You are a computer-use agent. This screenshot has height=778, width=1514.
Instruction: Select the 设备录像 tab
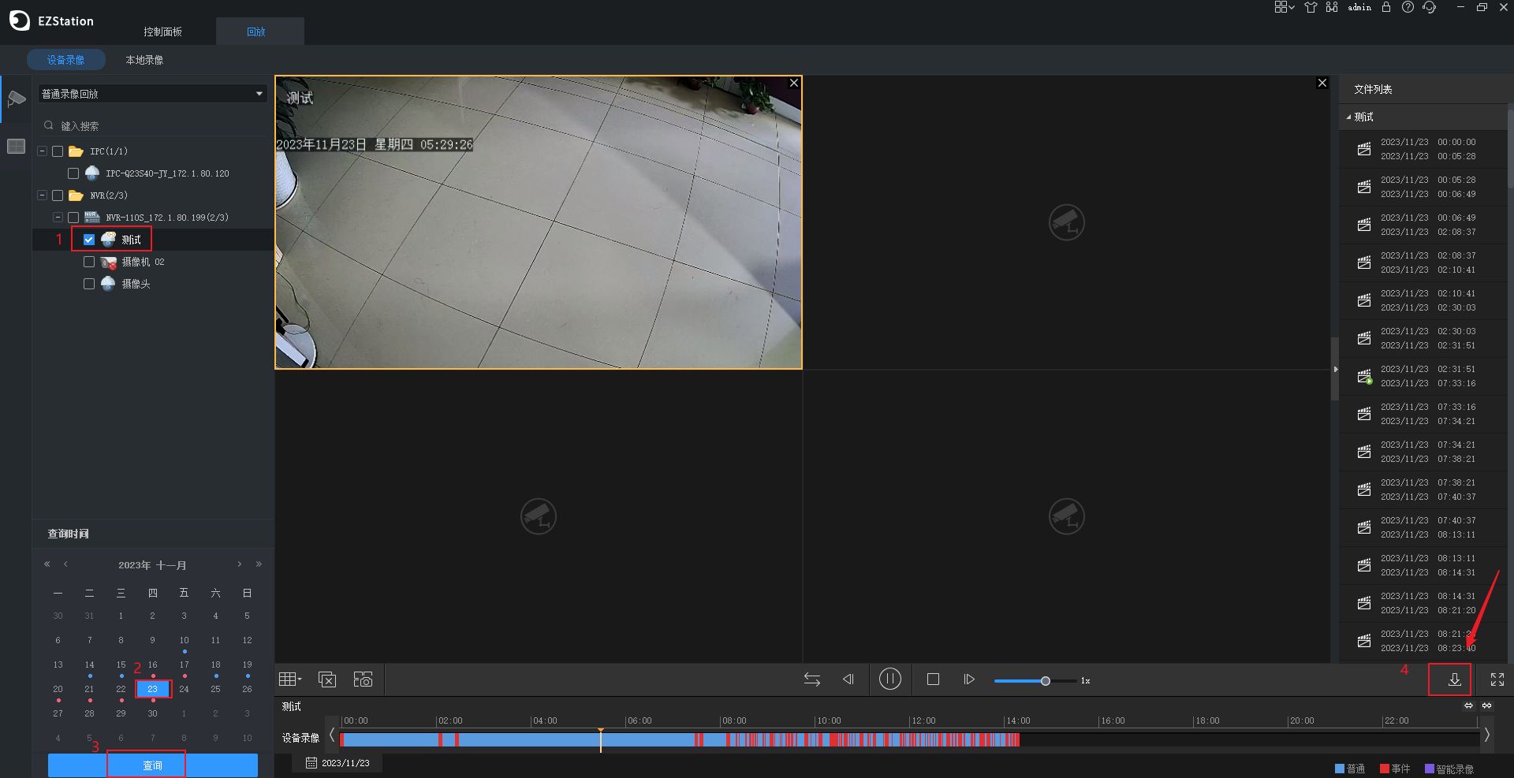pos(66,60)
